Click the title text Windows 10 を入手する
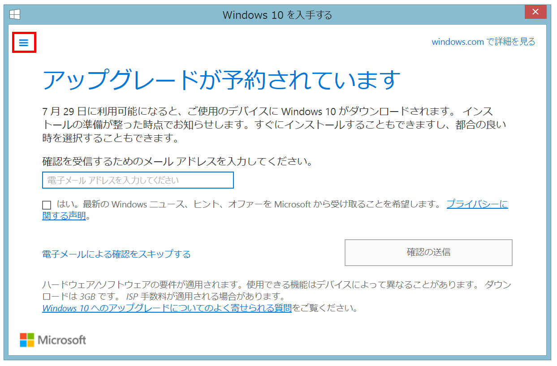 (277, 15)
